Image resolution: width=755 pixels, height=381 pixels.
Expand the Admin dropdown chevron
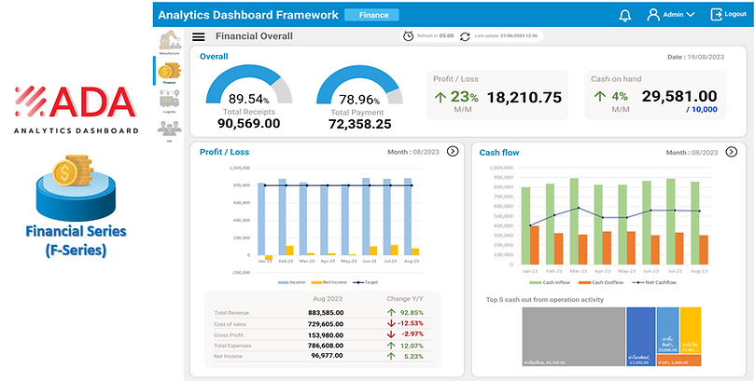(x=691, y=15)
